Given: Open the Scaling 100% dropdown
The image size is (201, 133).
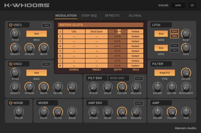Looking at the screenshot, I should (178, 5).
